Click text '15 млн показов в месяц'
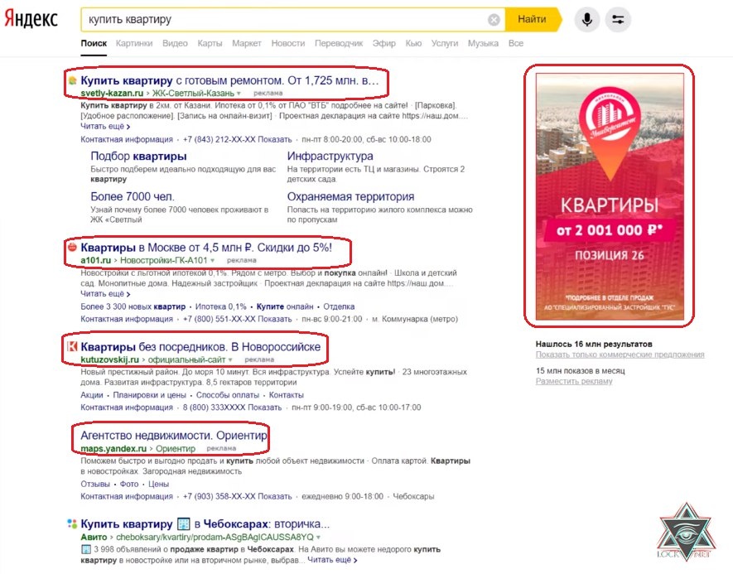The width and height of the screenshot is (733, 574). 580,371
